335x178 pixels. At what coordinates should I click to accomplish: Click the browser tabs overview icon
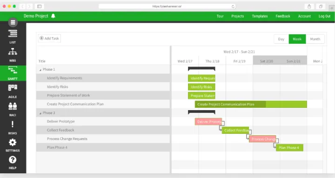(321, 7)
